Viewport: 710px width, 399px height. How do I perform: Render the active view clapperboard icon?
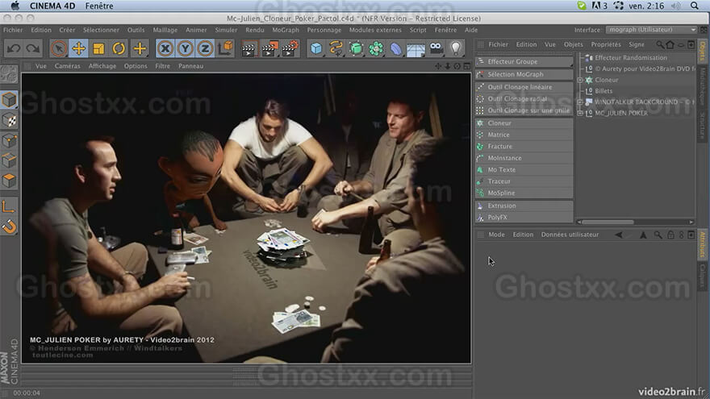pyautogui.click(x=248, y=48)
